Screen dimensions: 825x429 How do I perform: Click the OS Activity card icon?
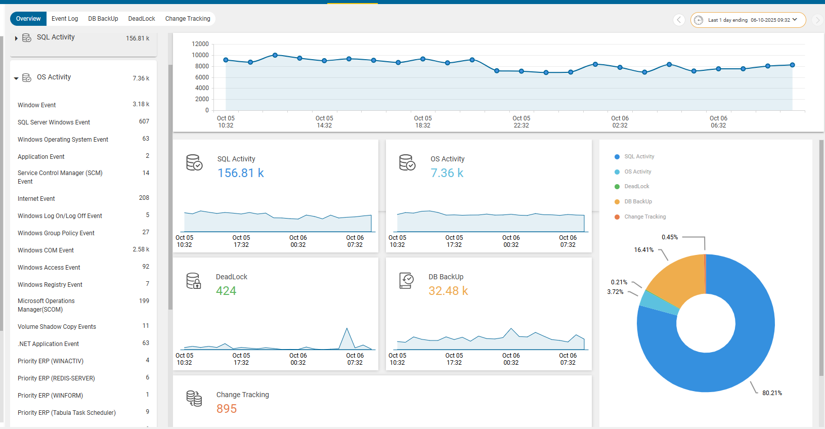pos(407,162)
